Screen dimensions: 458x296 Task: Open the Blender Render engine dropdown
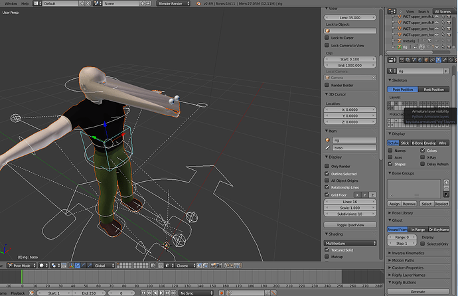click(x=173, y=3)
